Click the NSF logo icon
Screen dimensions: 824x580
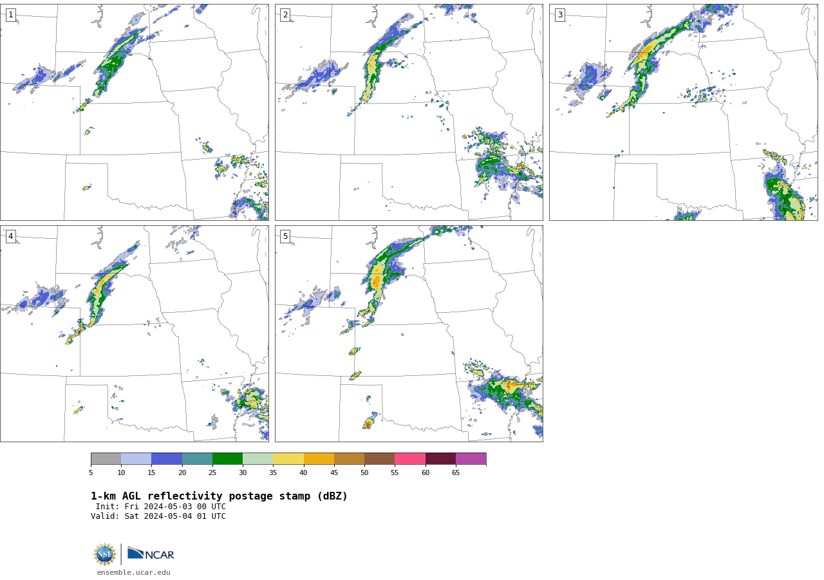coord(105,554)
